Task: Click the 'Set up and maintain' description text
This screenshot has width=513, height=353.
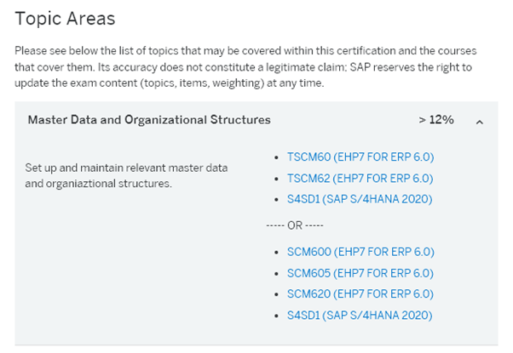Action: (127, 175)
